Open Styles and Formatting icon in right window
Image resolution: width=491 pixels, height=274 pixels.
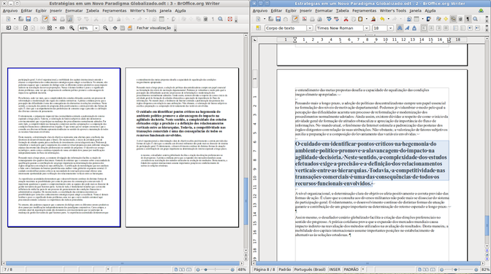pos(259,28)
